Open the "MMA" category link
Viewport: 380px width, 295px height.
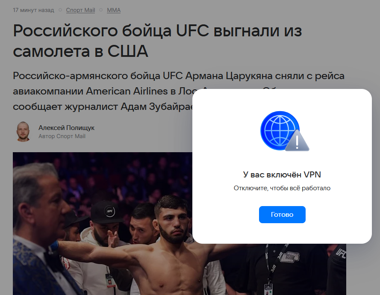(114, 10)
